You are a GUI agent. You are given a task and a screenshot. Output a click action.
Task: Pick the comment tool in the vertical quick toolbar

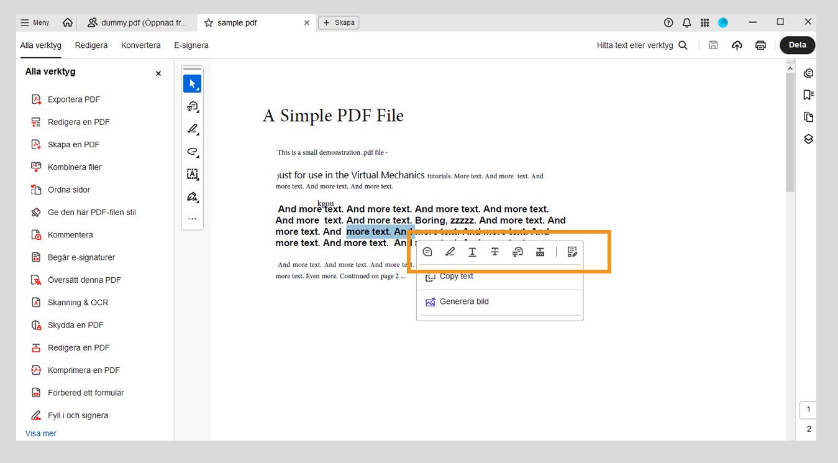192,106
